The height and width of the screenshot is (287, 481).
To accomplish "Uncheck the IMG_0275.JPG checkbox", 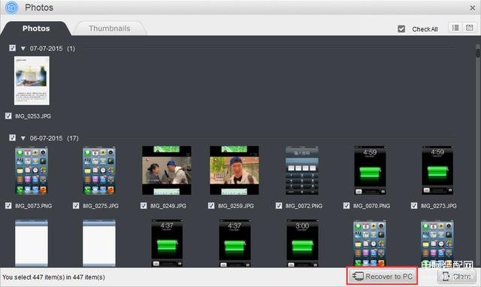I will 76,205.
